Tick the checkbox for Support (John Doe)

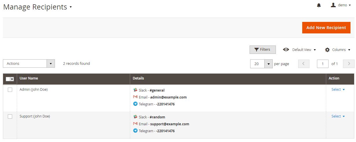(10, 117)
